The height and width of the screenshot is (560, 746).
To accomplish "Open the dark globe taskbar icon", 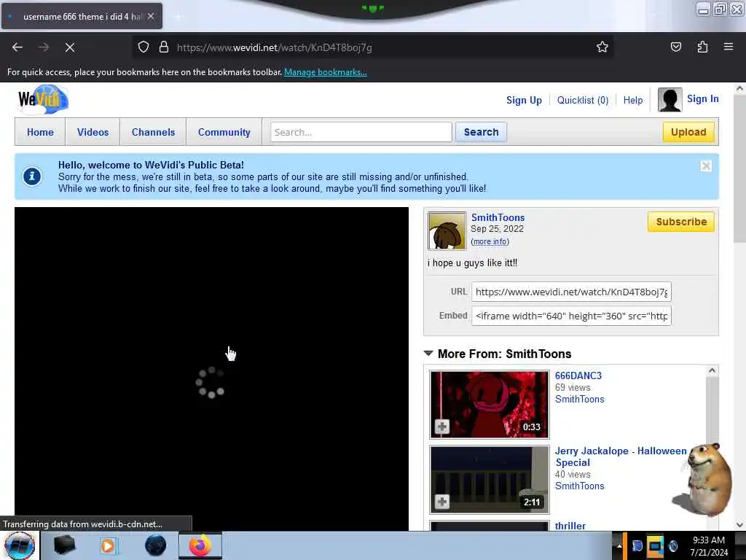I will pos(156,545).
